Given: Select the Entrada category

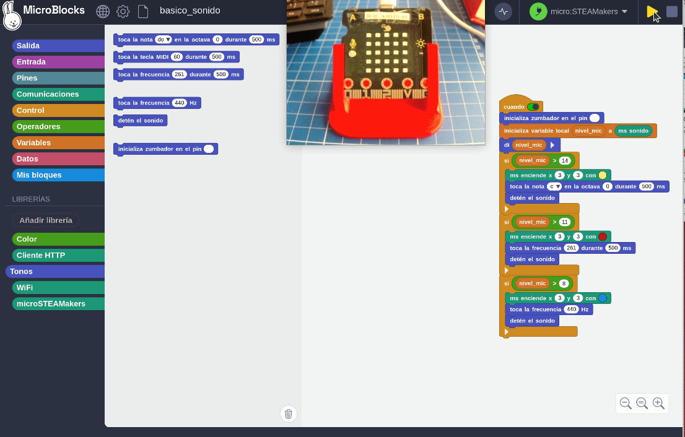Looking at the screenshot, I should coord(58,61).
